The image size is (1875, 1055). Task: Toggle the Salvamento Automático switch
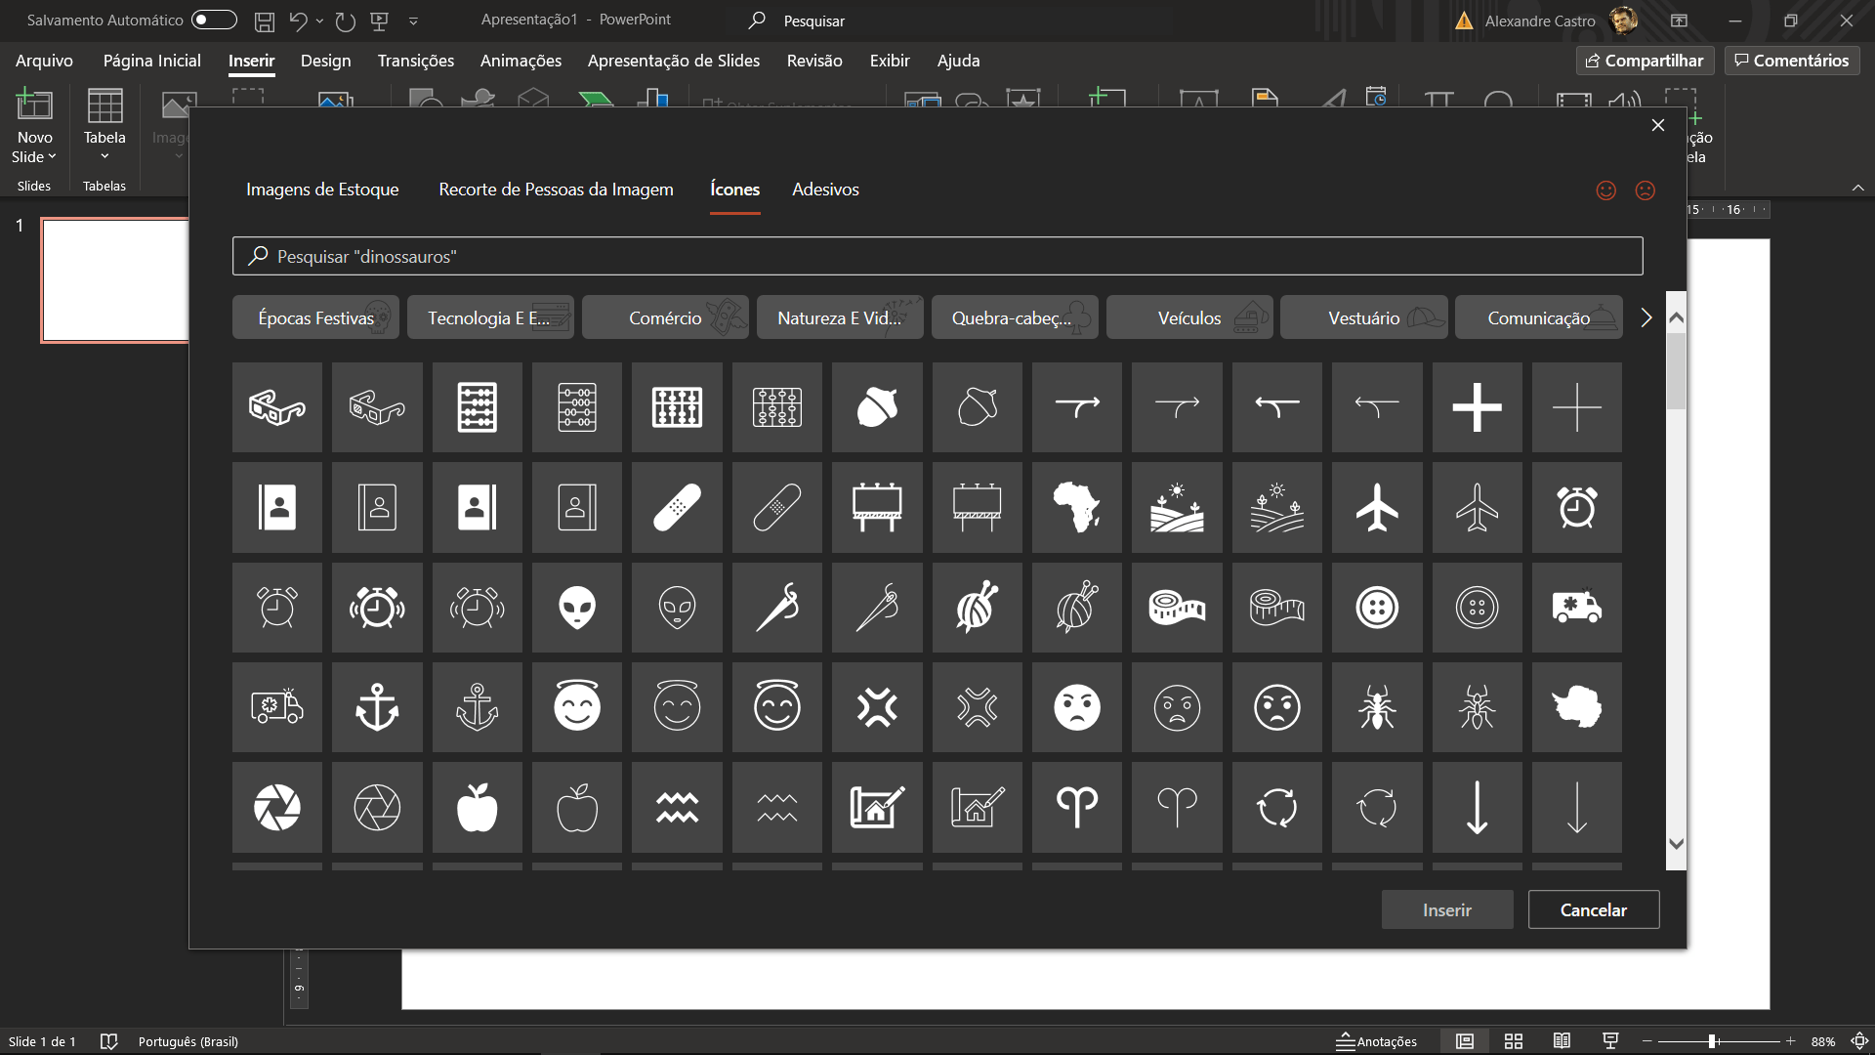pos(213,20)
